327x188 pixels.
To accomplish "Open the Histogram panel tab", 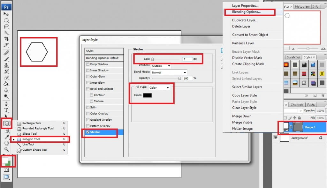I will click(x=302, y=6).
